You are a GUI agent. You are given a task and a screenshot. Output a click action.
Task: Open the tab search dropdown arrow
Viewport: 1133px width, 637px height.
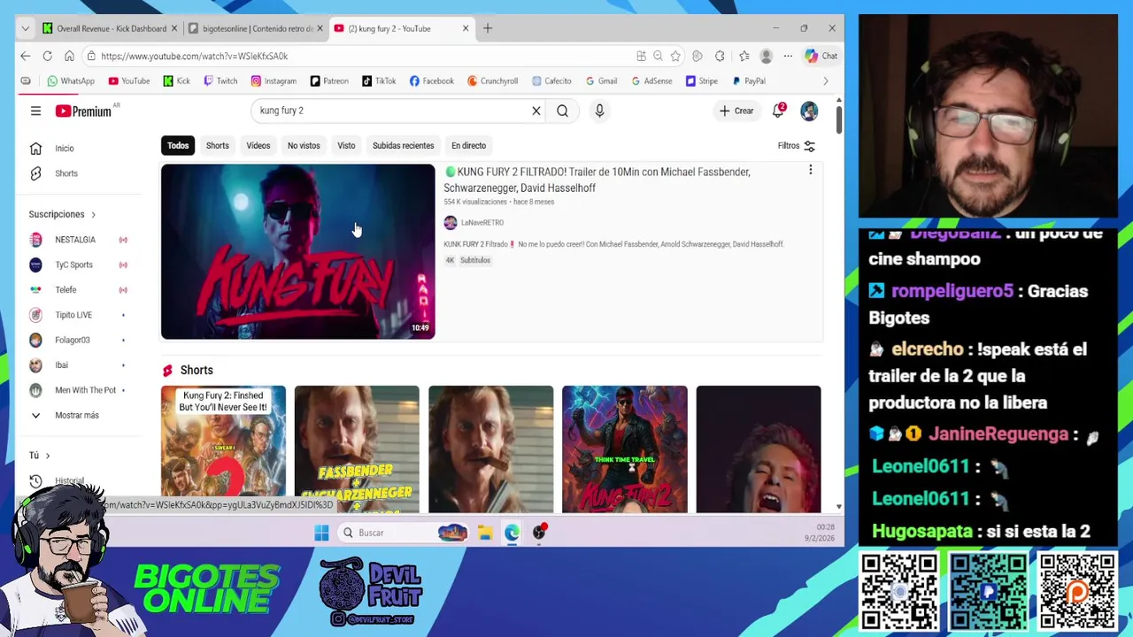click(x=25, y=28)
